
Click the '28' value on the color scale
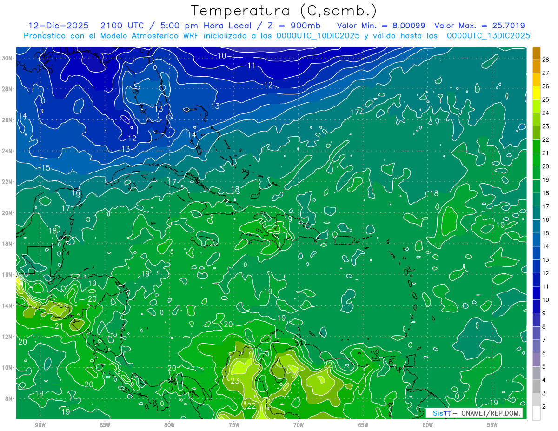(545, 59)
